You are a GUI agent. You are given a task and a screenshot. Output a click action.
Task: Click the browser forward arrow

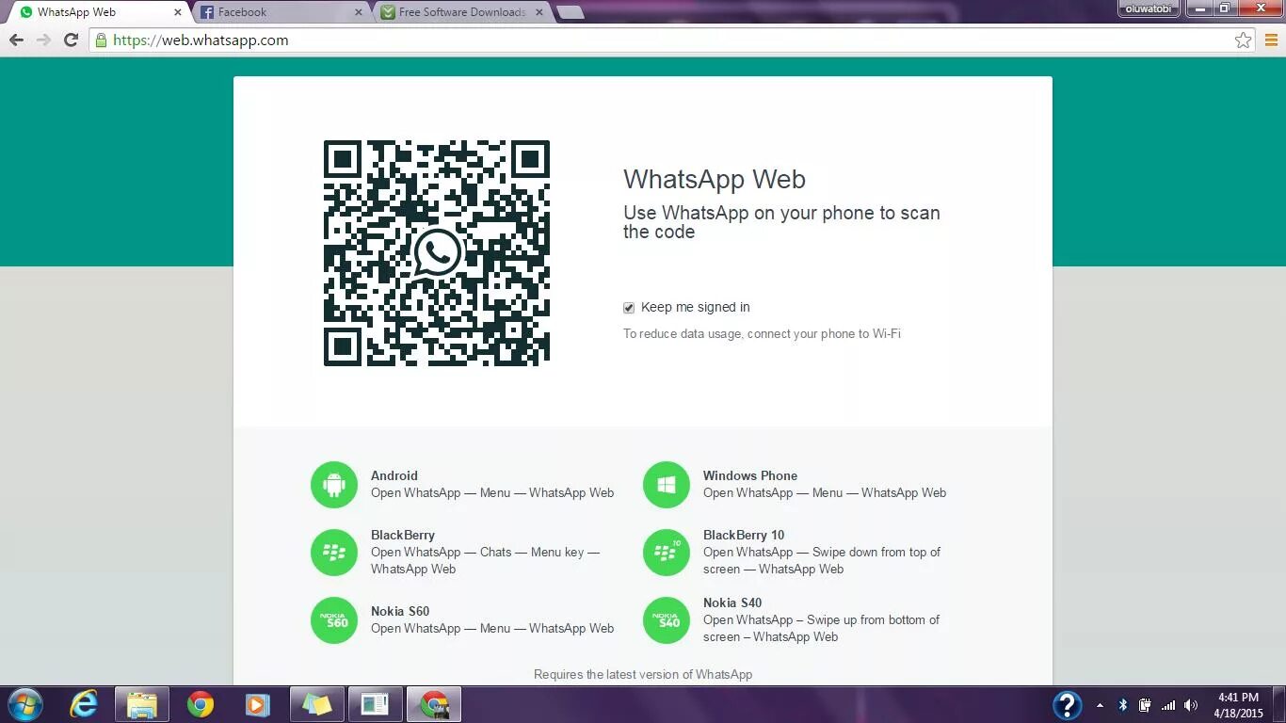43,40
